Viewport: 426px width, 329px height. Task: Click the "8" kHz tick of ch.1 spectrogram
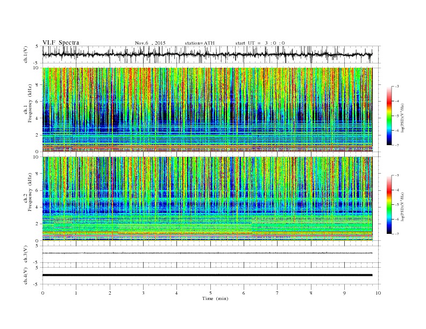(38, 85)
